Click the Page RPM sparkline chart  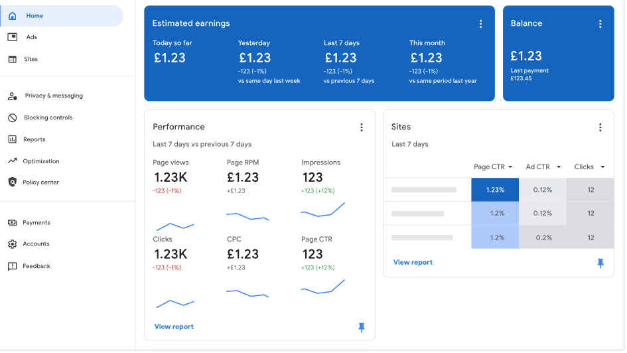(249, 217)
